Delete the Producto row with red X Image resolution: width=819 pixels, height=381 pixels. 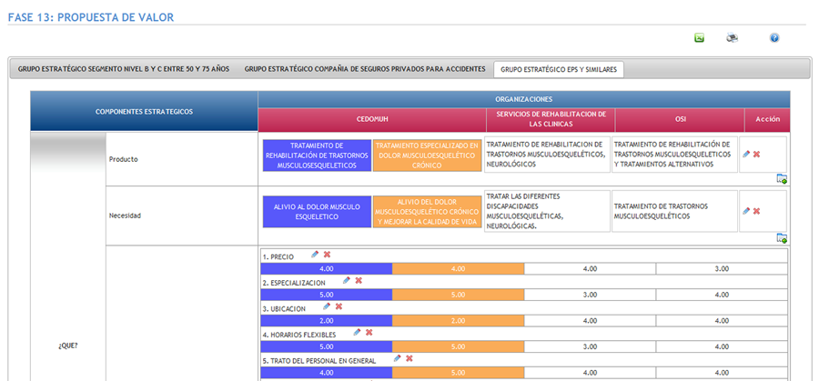(x=756, y=155)
